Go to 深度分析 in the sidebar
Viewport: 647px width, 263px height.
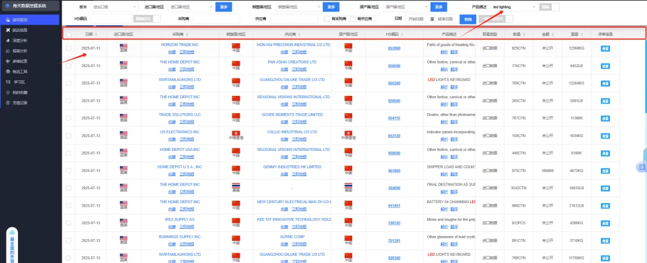point(20,41)
